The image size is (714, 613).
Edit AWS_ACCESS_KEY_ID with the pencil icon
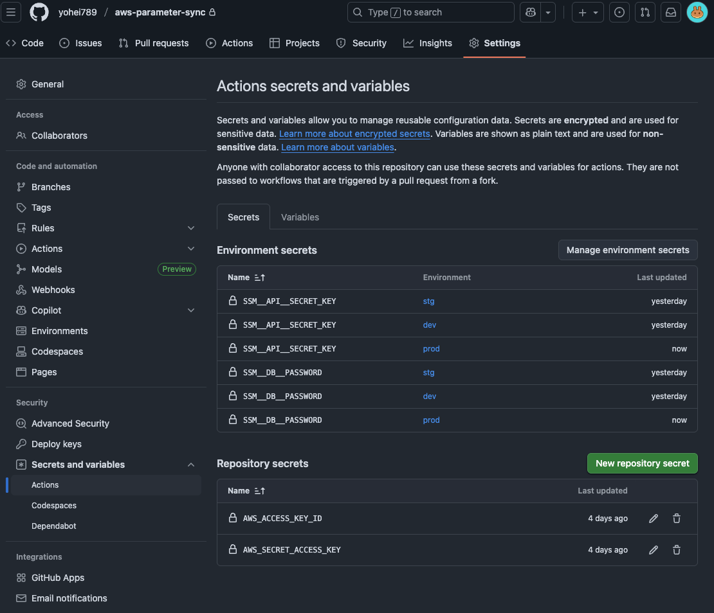tap(653, 518)
